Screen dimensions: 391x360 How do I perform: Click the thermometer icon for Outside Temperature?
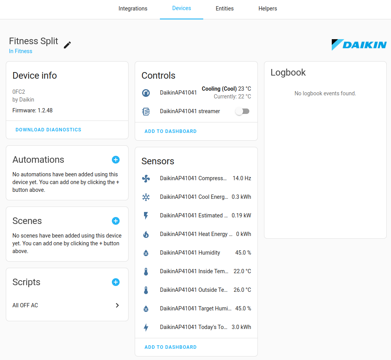pos(146,290)
